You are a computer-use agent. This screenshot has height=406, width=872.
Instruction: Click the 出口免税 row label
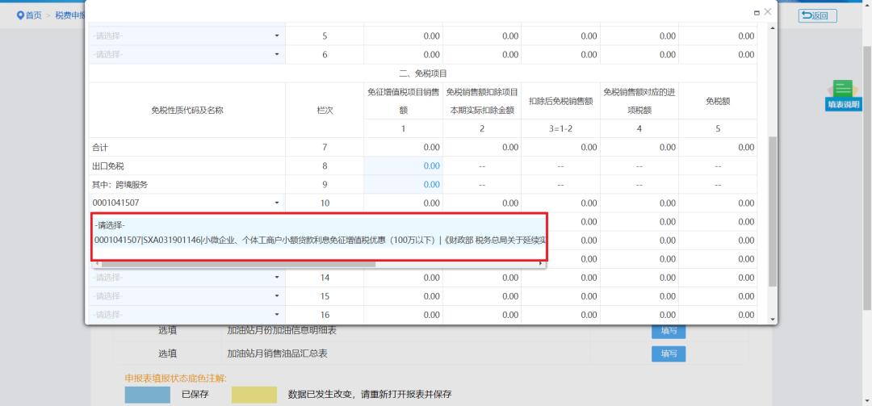coord(109,165)
